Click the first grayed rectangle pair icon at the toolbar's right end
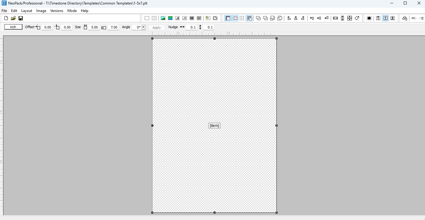The image size is (425, 220). [x=414, y=18]
